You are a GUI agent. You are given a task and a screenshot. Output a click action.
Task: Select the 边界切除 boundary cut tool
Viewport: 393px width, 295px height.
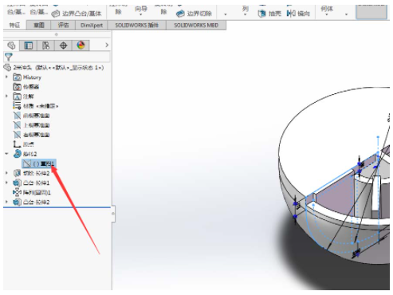click(195, 14)
